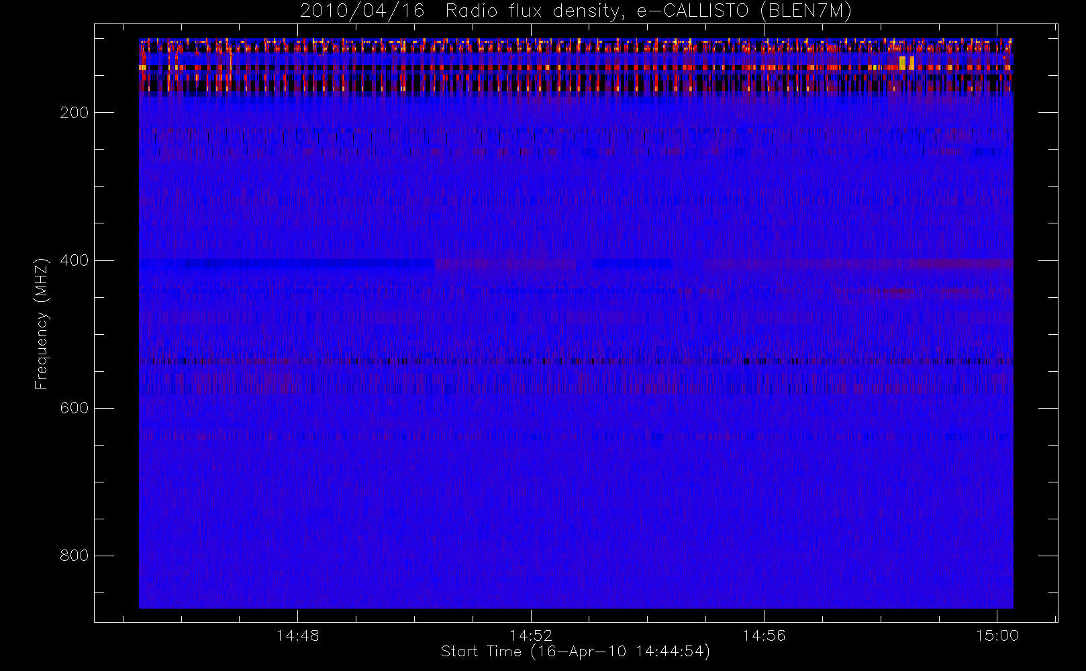Image resolution: width=1086 pixels, height=671 pixels.
Task: Click the 'Start Time (16-Apr-10 14:44:54)' label
Action: tap(575, 652)
